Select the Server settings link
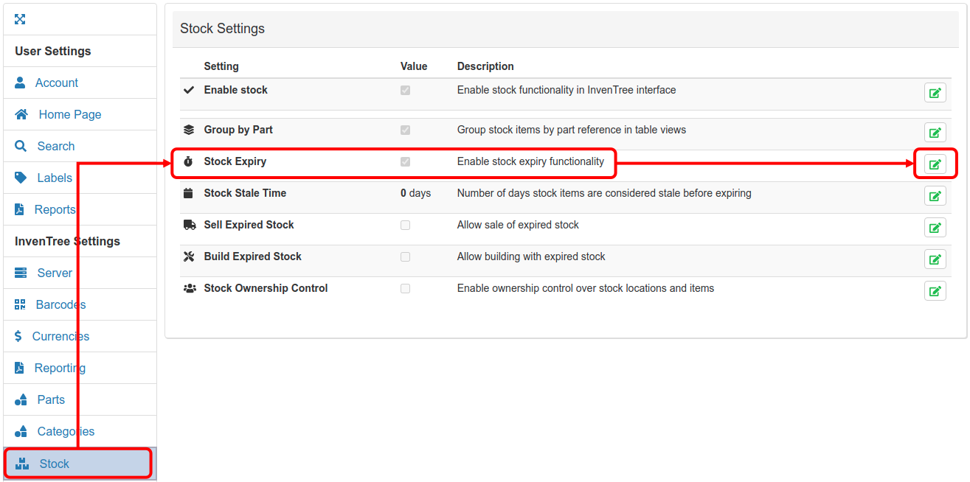This screenshot has height=482, width=970. (x=55, y=273)
